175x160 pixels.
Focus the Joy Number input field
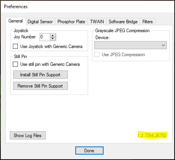(x=45, y=37)
